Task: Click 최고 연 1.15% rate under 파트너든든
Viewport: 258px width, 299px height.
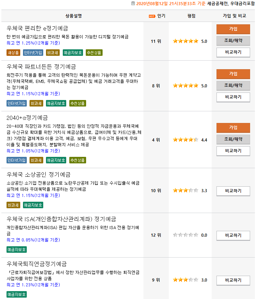Action: pyautogui.click(x=33, y=94)
